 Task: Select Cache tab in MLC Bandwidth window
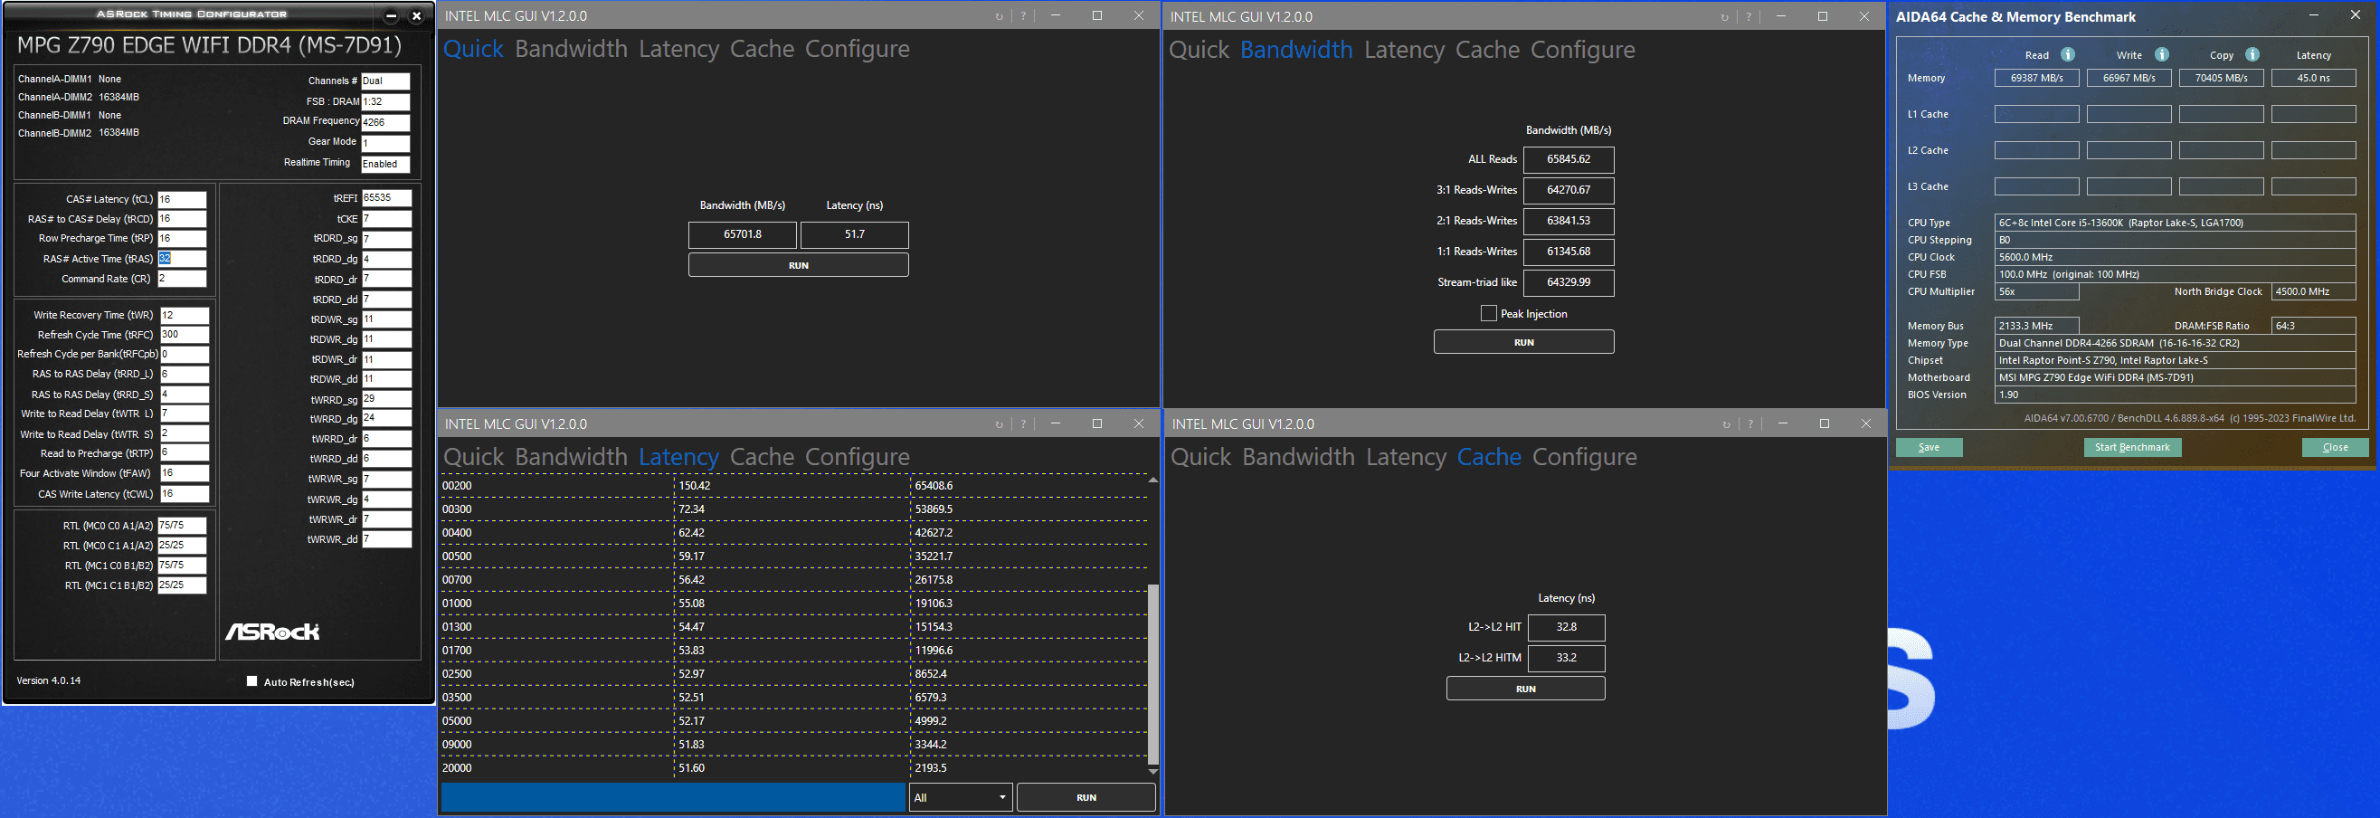[1487, 50]
